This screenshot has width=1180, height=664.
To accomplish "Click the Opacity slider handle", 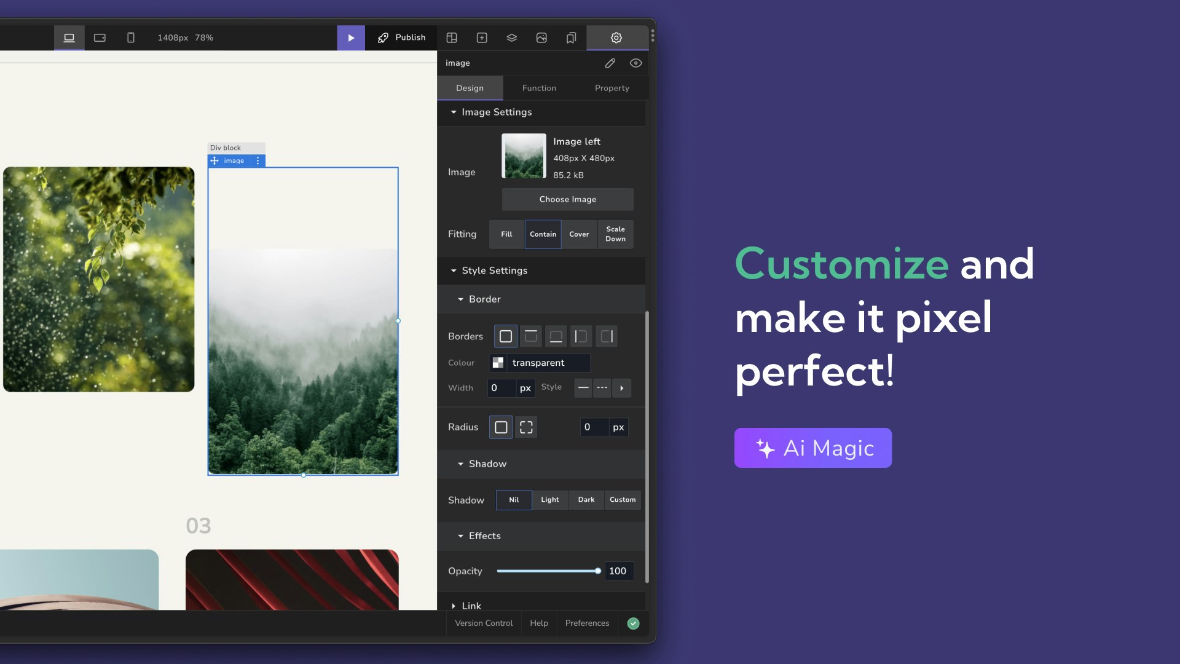I will pyautogui.click(x=597, y=571).
